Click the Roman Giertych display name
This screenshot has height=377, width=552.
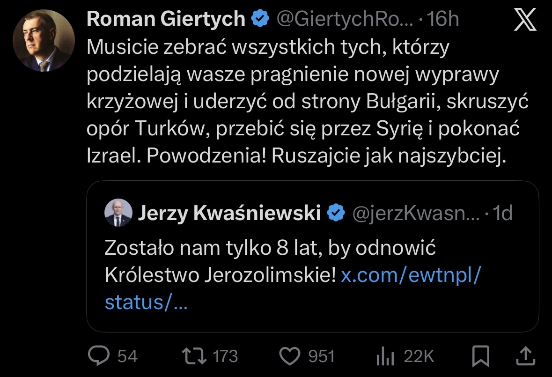click(x=166, y=19)
